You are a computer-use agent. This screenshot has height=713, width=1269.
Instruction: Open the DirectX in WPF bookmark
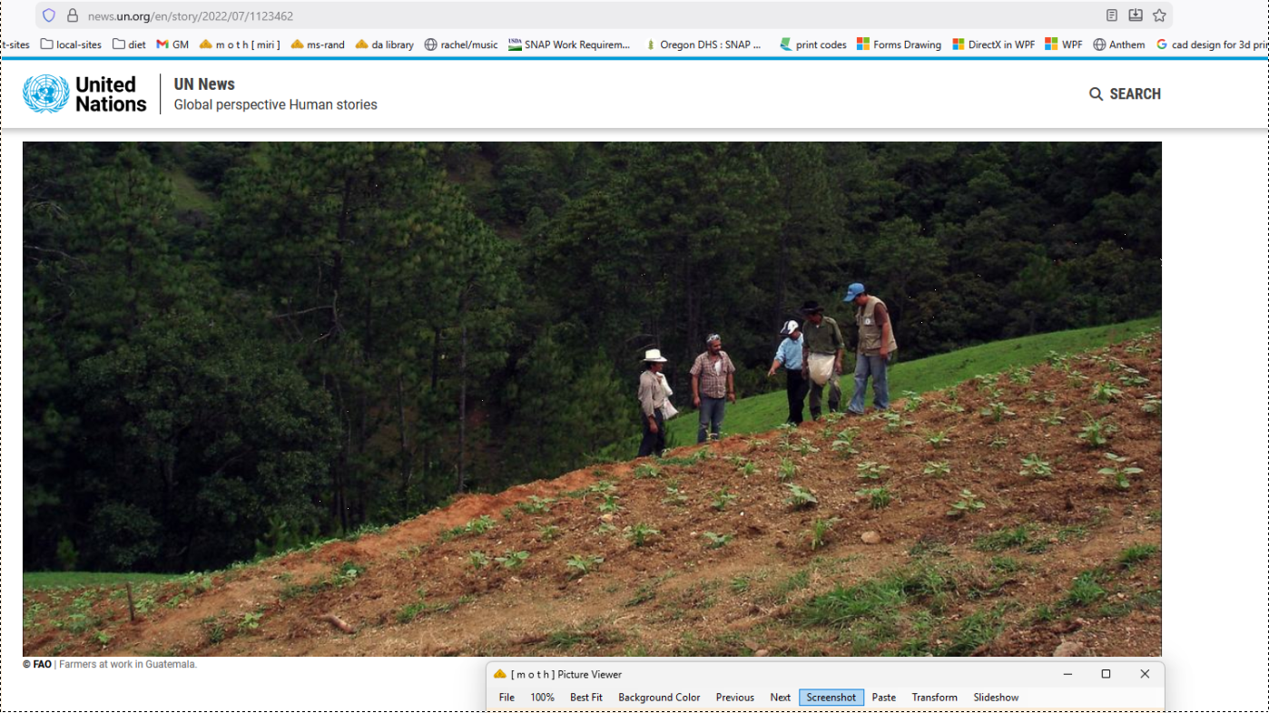point(993,44)
